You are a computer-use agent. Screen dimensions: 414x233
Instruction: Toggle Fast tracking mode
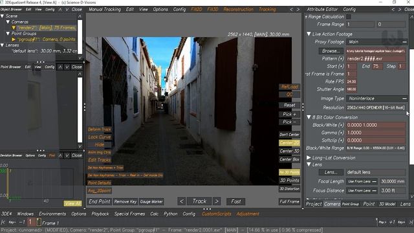(235, 201)
